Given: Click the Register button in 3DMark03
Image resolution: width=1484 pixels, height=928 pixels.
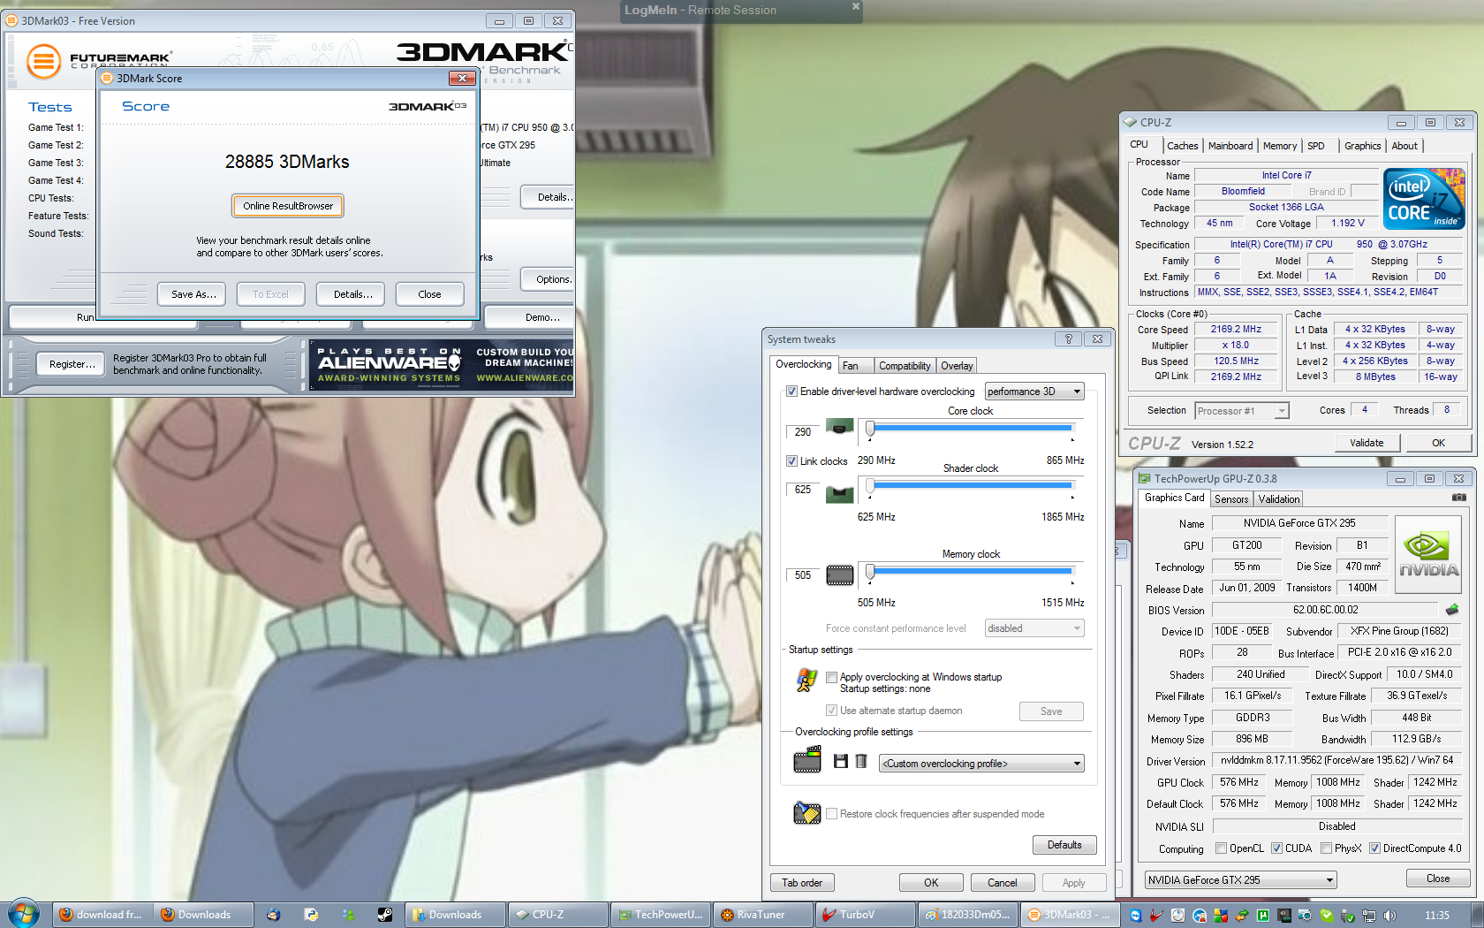Looking at the screenshot, I should 72,364.
